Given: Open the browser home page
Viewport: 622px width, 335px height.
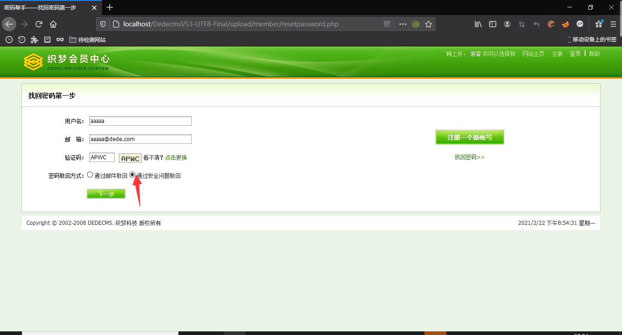Looking at the screenshot, I should tap(53, 24).
